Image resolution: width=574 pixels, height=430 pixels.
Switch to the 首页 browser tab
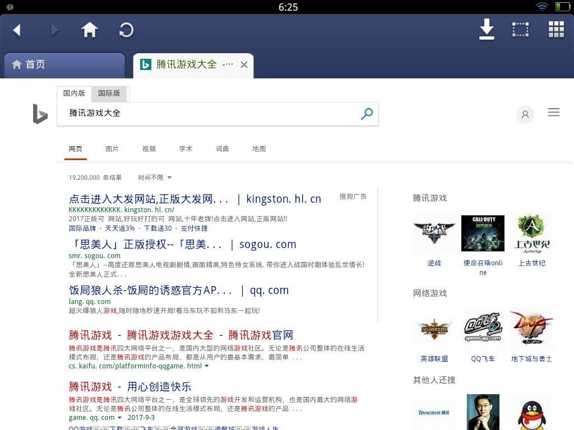pyautogui.click(x=64, y=66)
